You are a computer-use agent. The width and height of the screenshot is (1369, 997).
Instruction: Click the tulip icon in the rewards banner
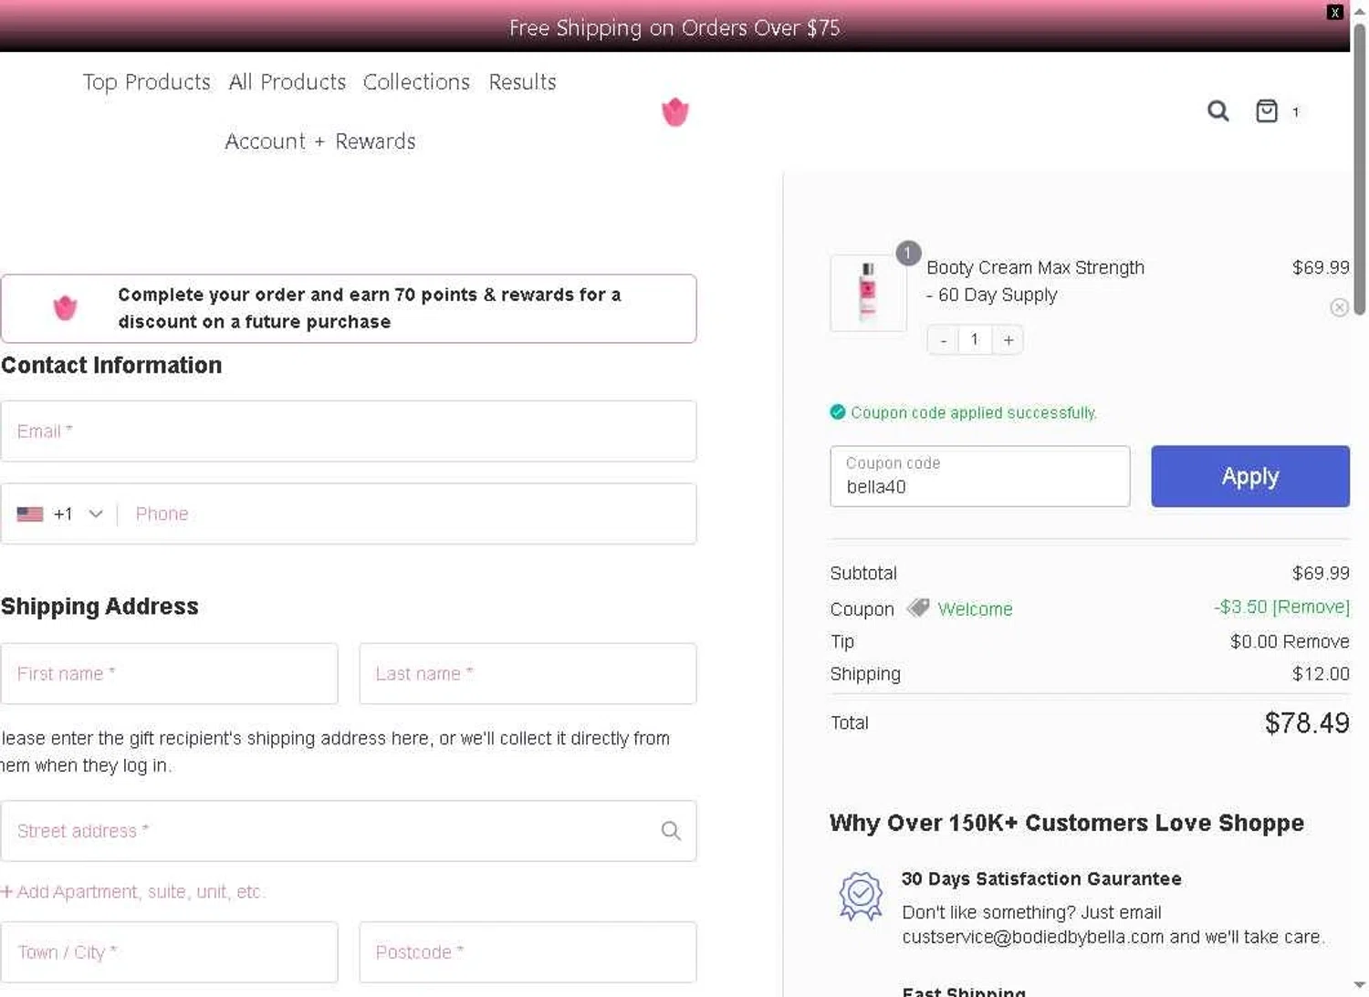point(65,308)
